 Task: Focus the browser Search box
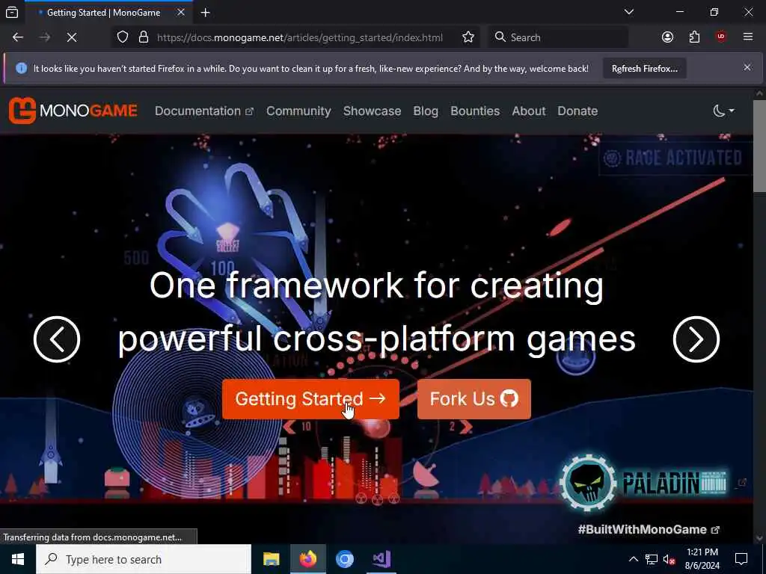tap(558, 37)
